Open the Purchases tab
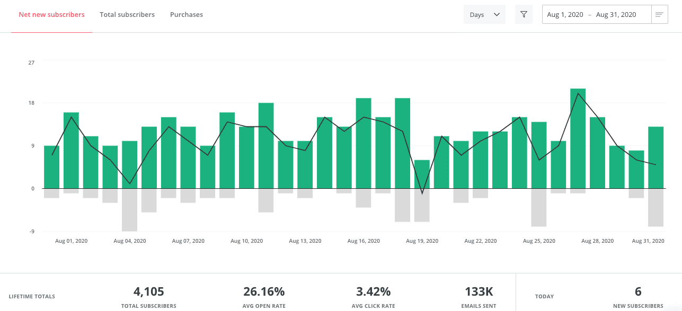This screenshot has width=682, height=311. [187, 15]
